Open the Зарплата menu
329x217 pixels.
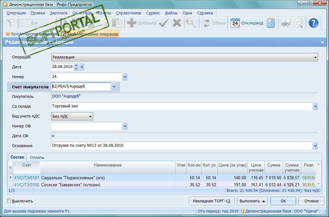(x=58, y=13)
